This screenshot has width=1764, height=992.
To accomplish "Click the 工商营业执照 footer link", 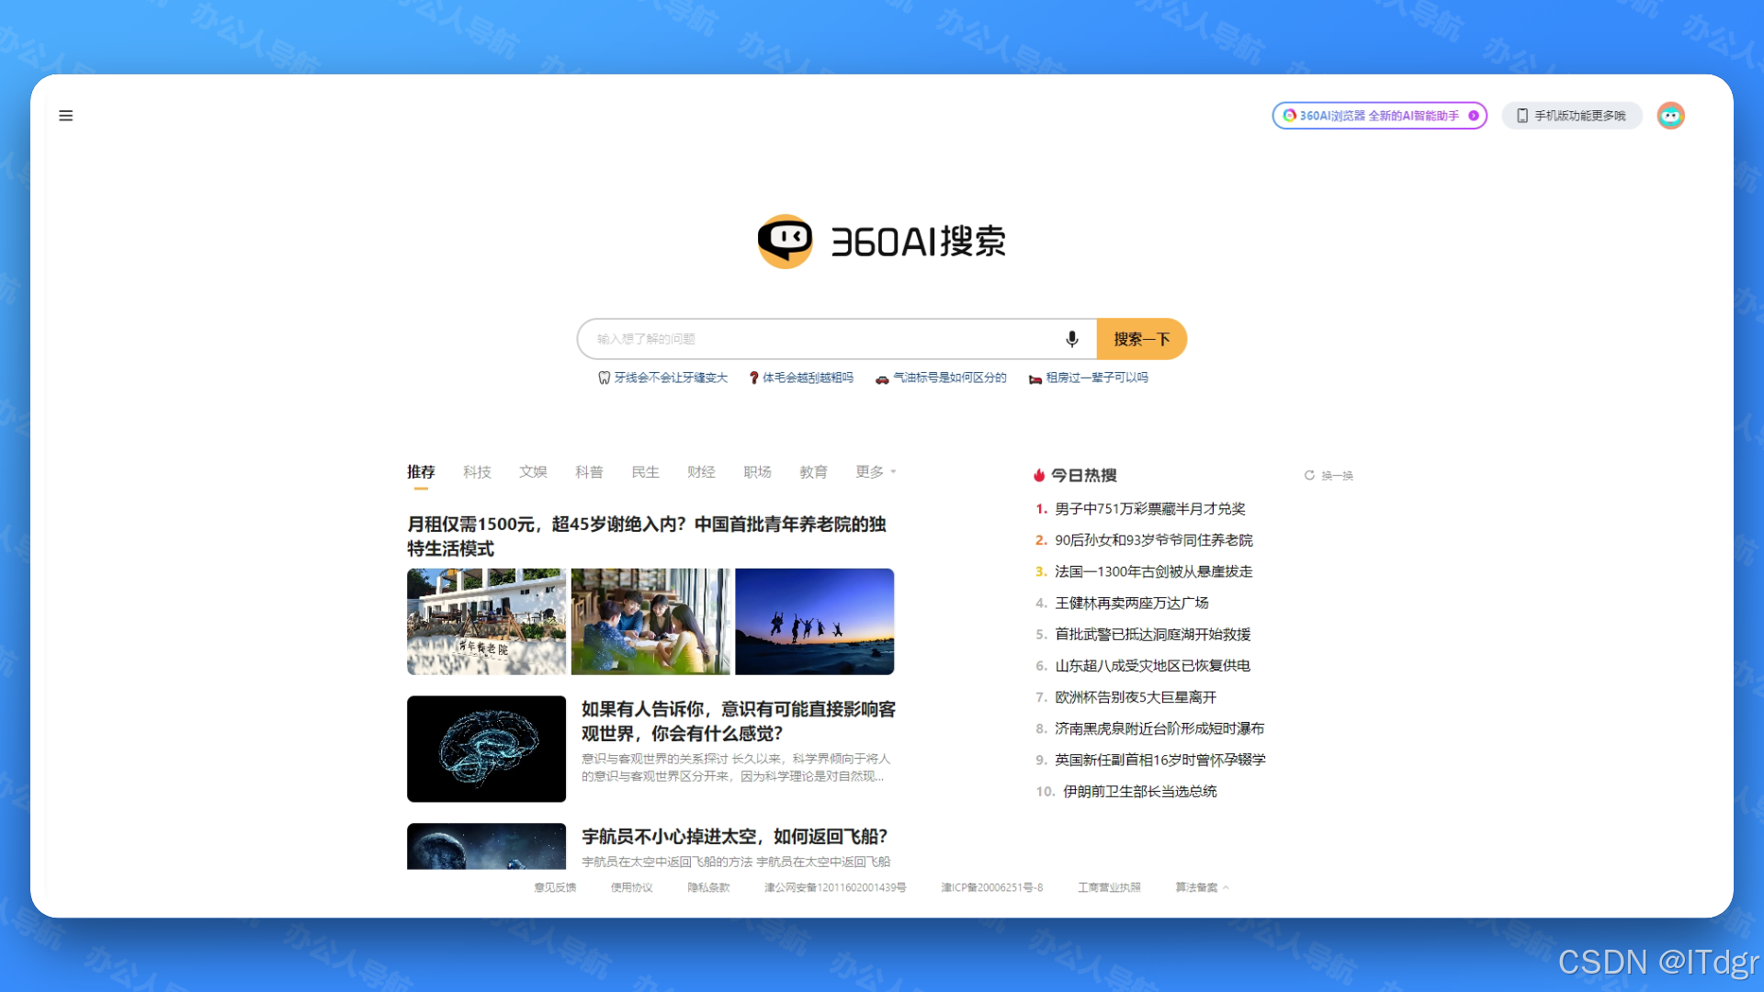I will pos(1109,887).
